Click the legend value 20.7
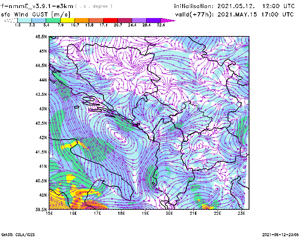This screenshot has width=307, height=237. pyautogui.click(x=118, y=25)
